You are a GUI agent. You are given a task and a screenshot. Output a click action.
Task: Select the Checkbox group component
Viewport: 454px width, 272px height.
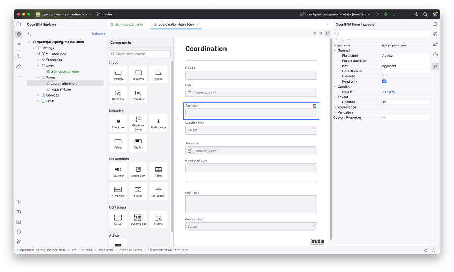pos(138,122)
